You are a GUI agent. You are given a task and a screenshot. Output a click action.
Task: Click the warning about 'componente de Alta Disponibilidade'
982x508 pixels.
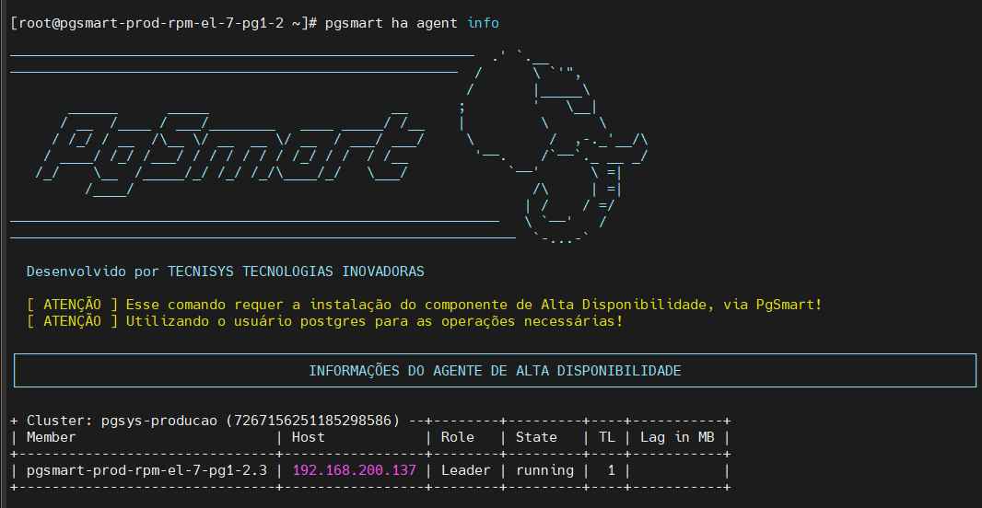[424, 305]
